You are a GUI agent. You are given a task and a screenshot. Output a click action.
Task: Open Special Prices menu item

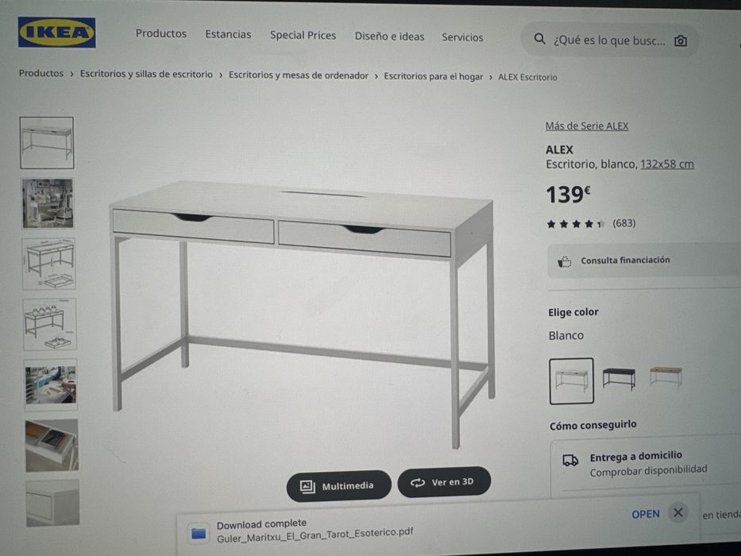click(x=303, y=36)
